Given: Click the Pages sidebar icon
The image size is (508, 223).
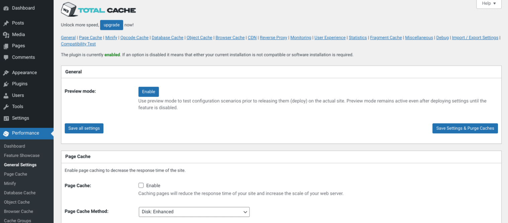Looking at the screenshot, I should pyautogui.click(x=6, y=46).
